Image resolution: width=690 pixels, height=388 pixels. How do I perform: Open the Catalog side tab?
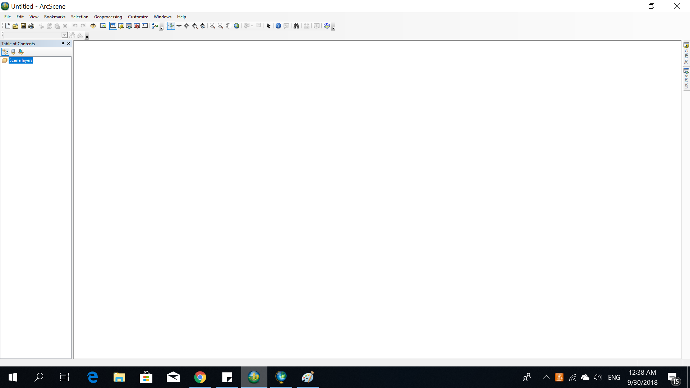point(686,54)
